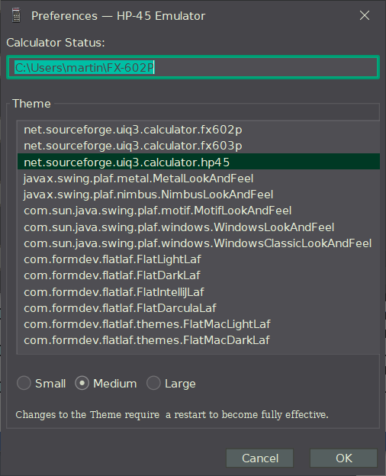Select the highlighted hp45 theme entry
Viewport: 386px width, 476px height.
click(198, 162)
